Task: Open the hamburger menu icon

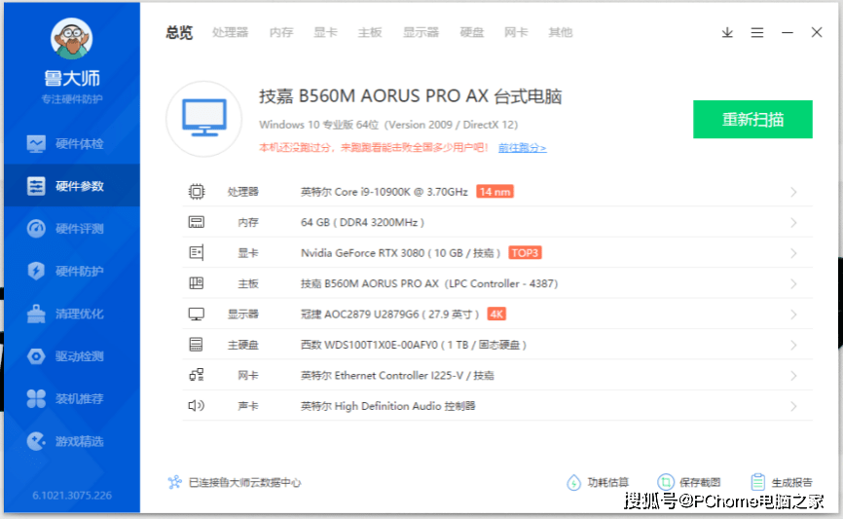Action: (757, 33)
